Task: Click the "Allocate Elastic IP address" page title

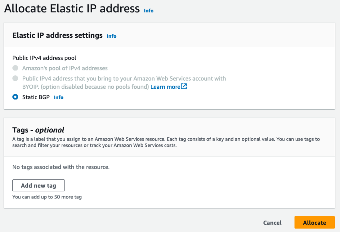Action: 72,9
